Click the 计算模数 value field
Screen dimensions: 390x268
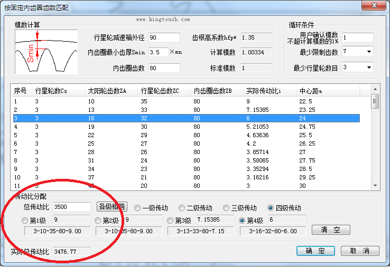(256, 52)
